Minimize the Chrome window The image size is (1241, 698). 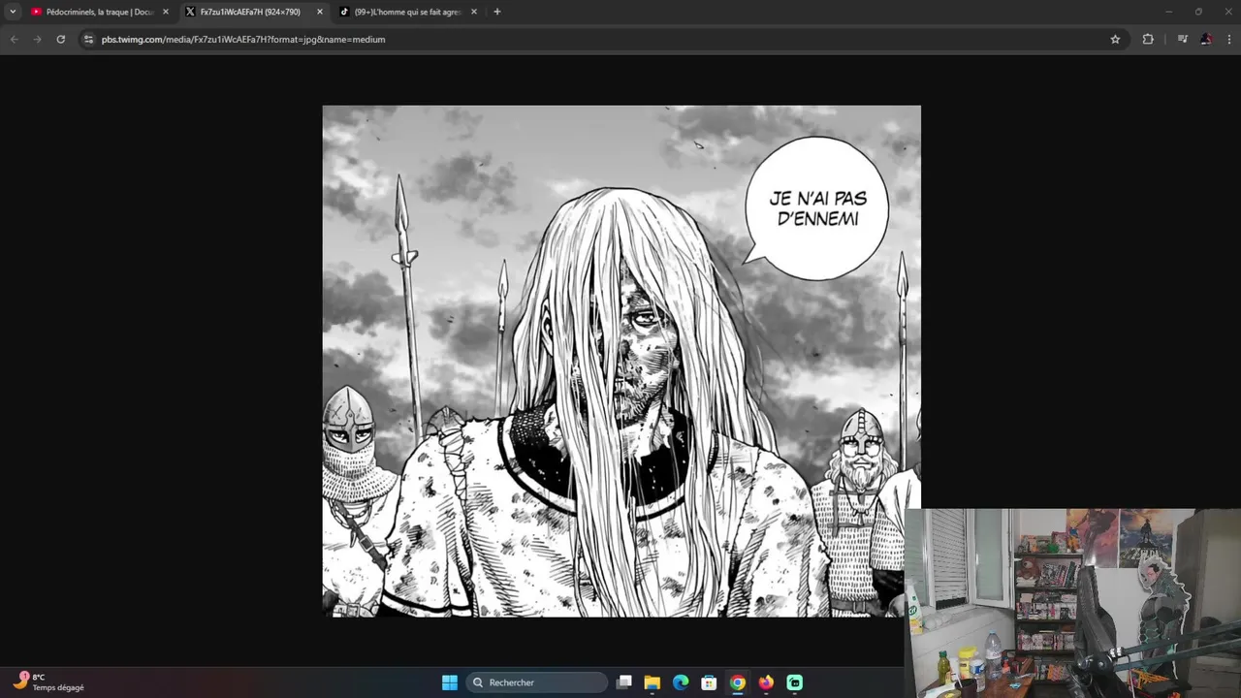click(x=1168, y=12)
